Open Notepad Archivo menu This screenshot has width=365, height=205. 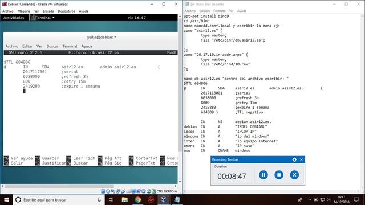point(190,11)
